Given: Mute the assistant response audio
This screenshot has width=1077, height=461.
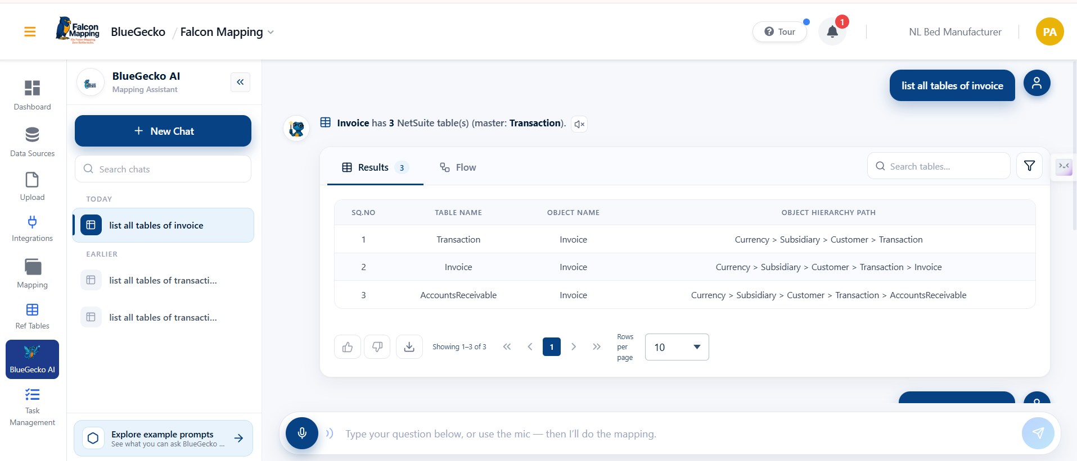Looking at the screenshot, I should pyautogui.click(x=579, y=124).
